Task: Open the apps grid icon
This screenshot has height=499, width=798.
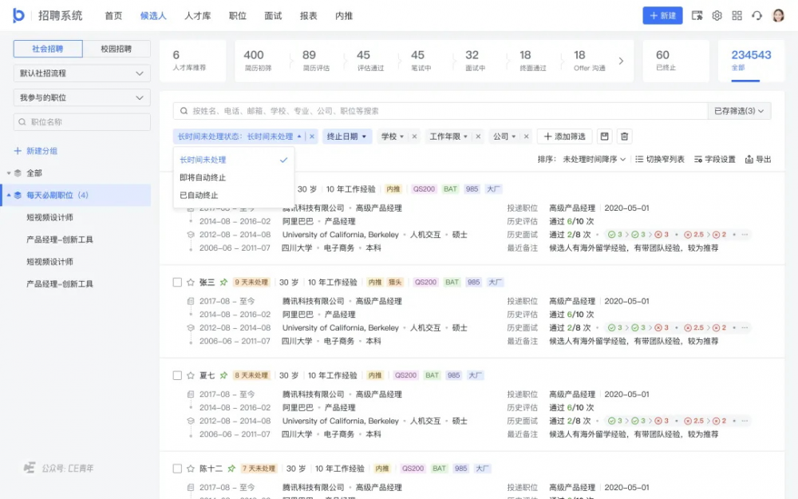Action: (737, 16)
